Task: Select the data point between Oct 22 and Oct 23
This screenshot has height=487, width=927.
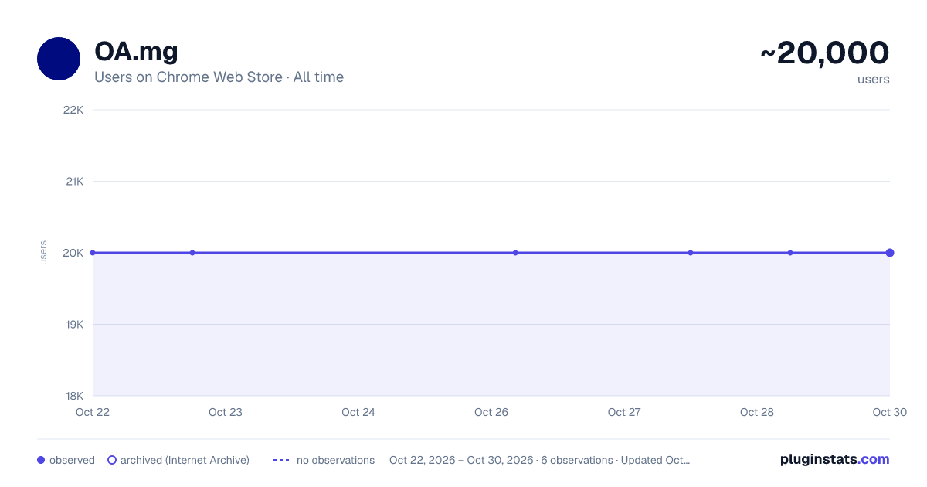Action: click(192, 253)
